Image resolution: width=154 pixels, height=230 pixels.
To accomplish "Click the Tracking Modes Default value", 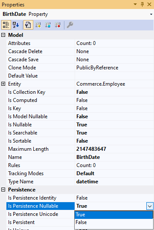I will [114, 173].
